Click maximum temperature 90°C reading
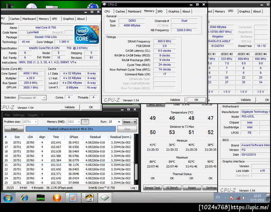The height and width of the screenshot is (212, 271). coord(210,162)
